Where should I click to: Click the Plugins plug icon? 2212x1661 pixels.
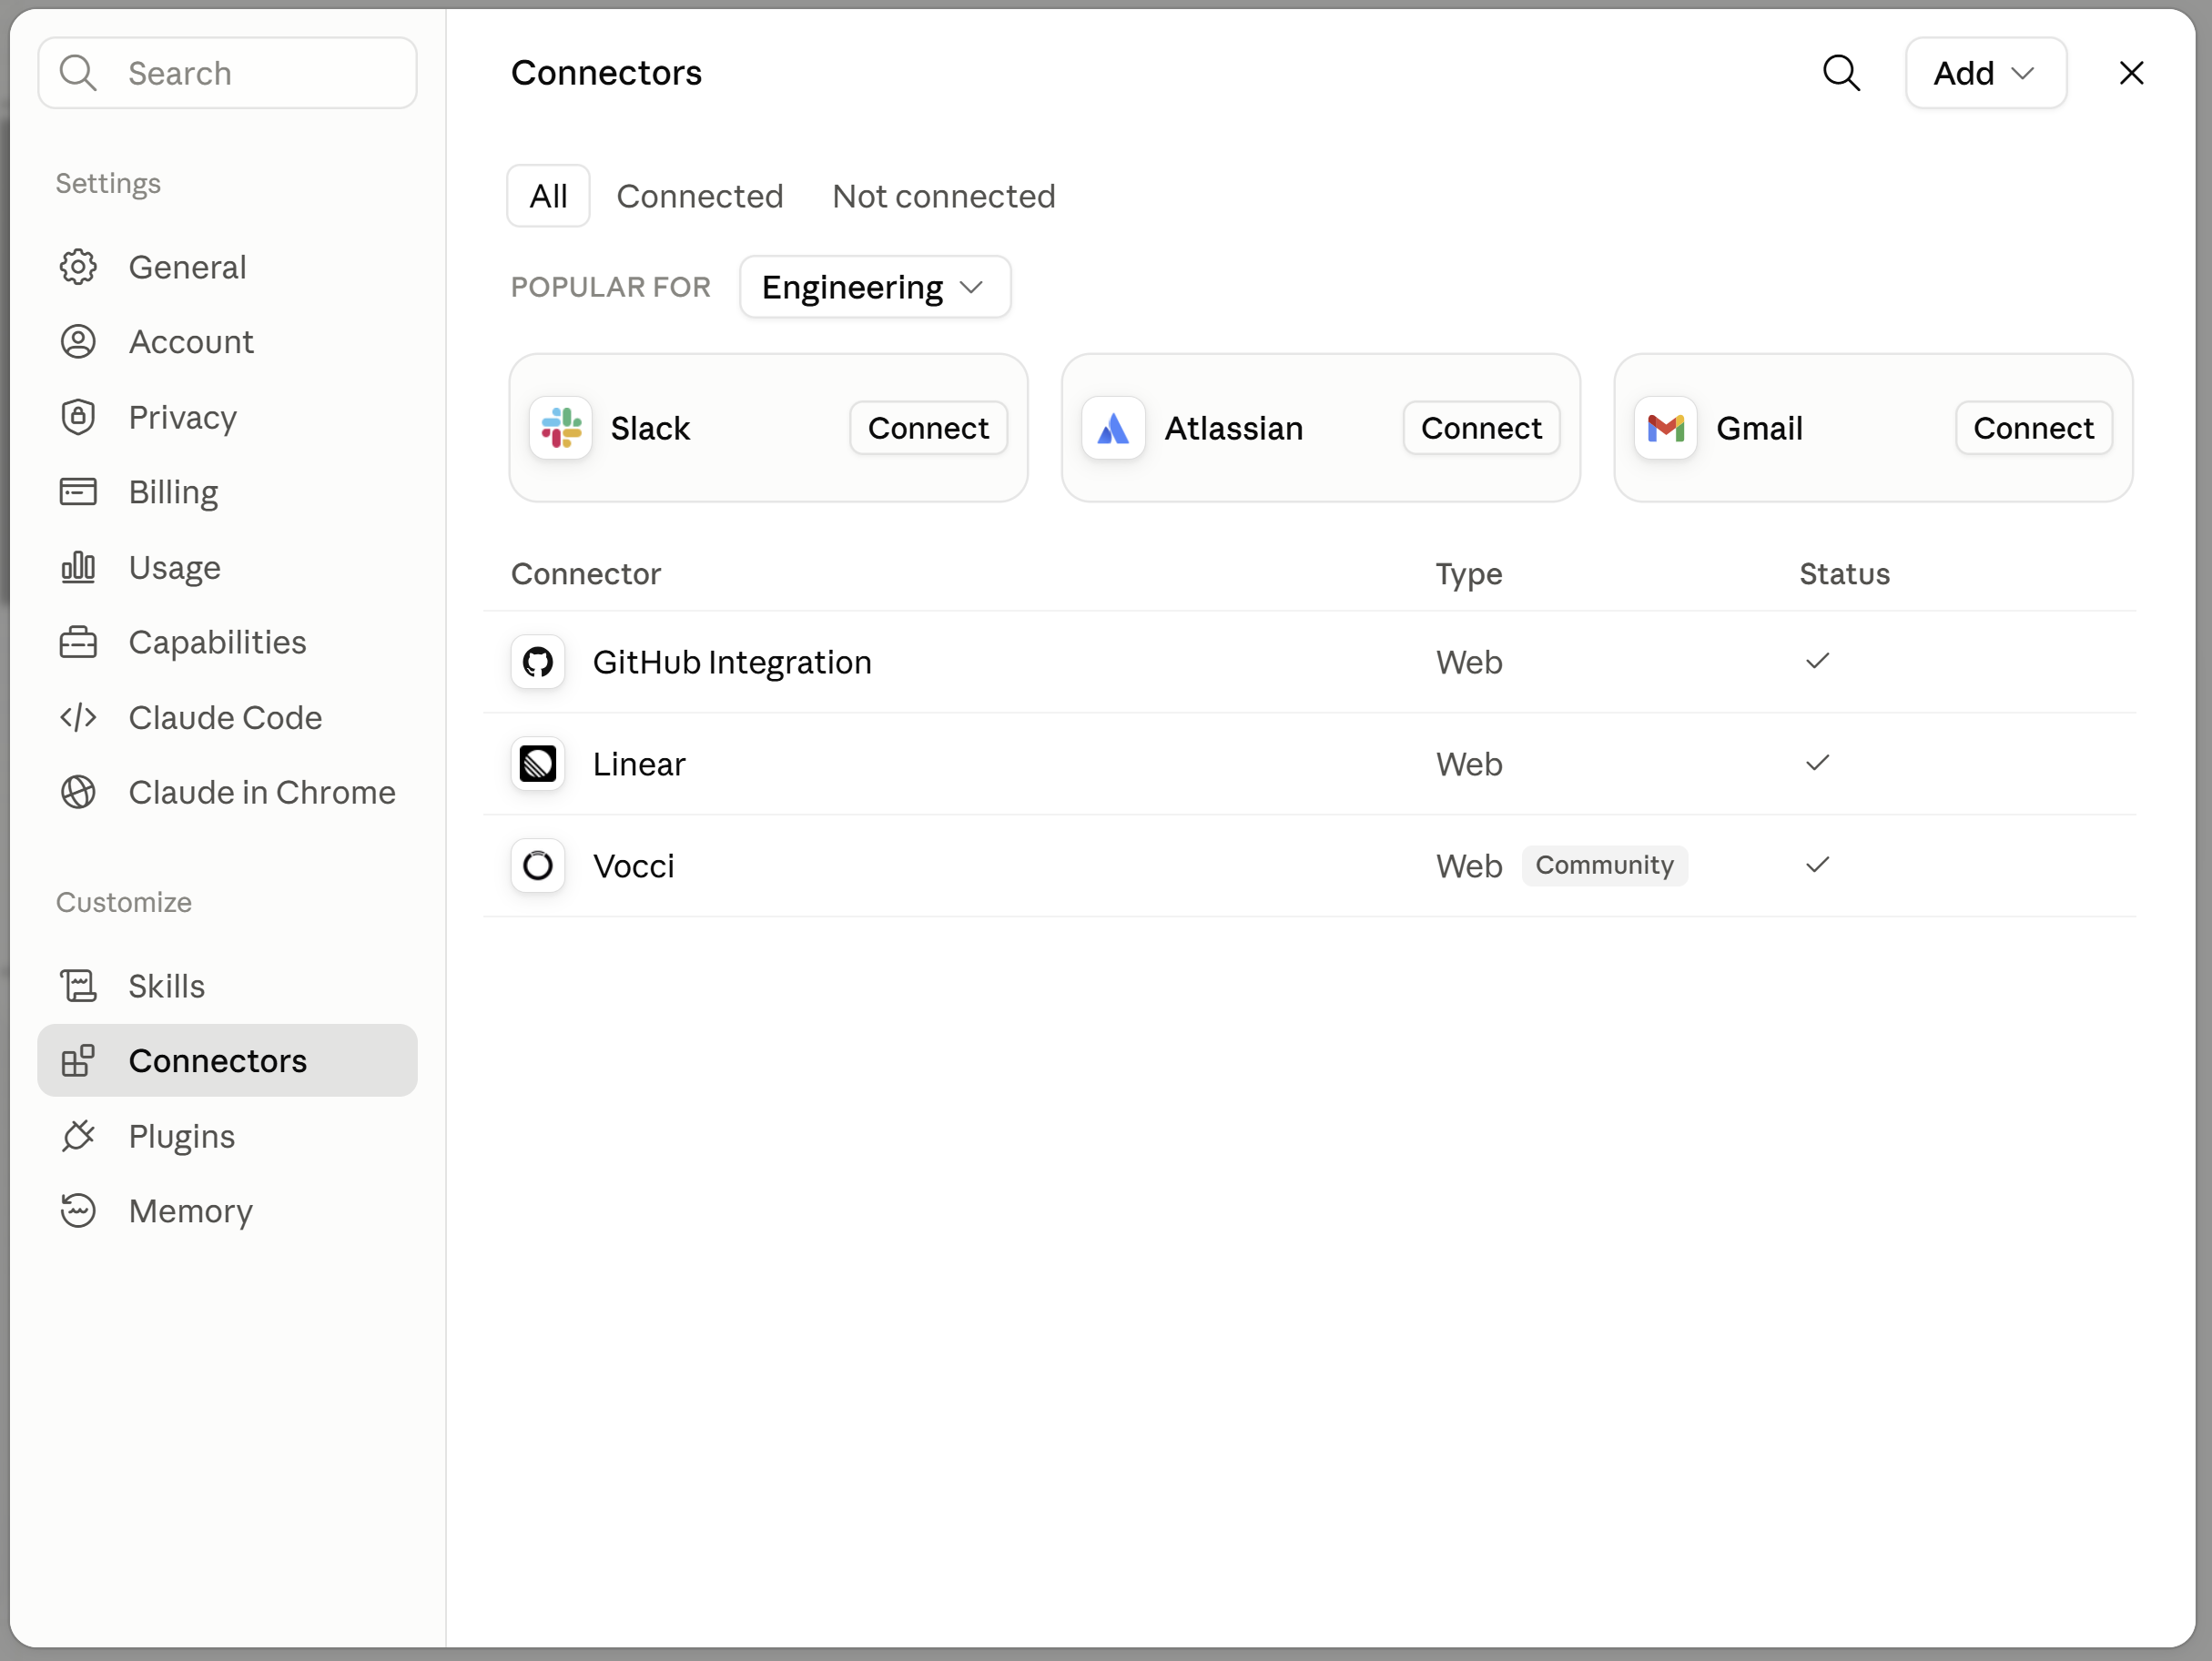pos(78,1136)
